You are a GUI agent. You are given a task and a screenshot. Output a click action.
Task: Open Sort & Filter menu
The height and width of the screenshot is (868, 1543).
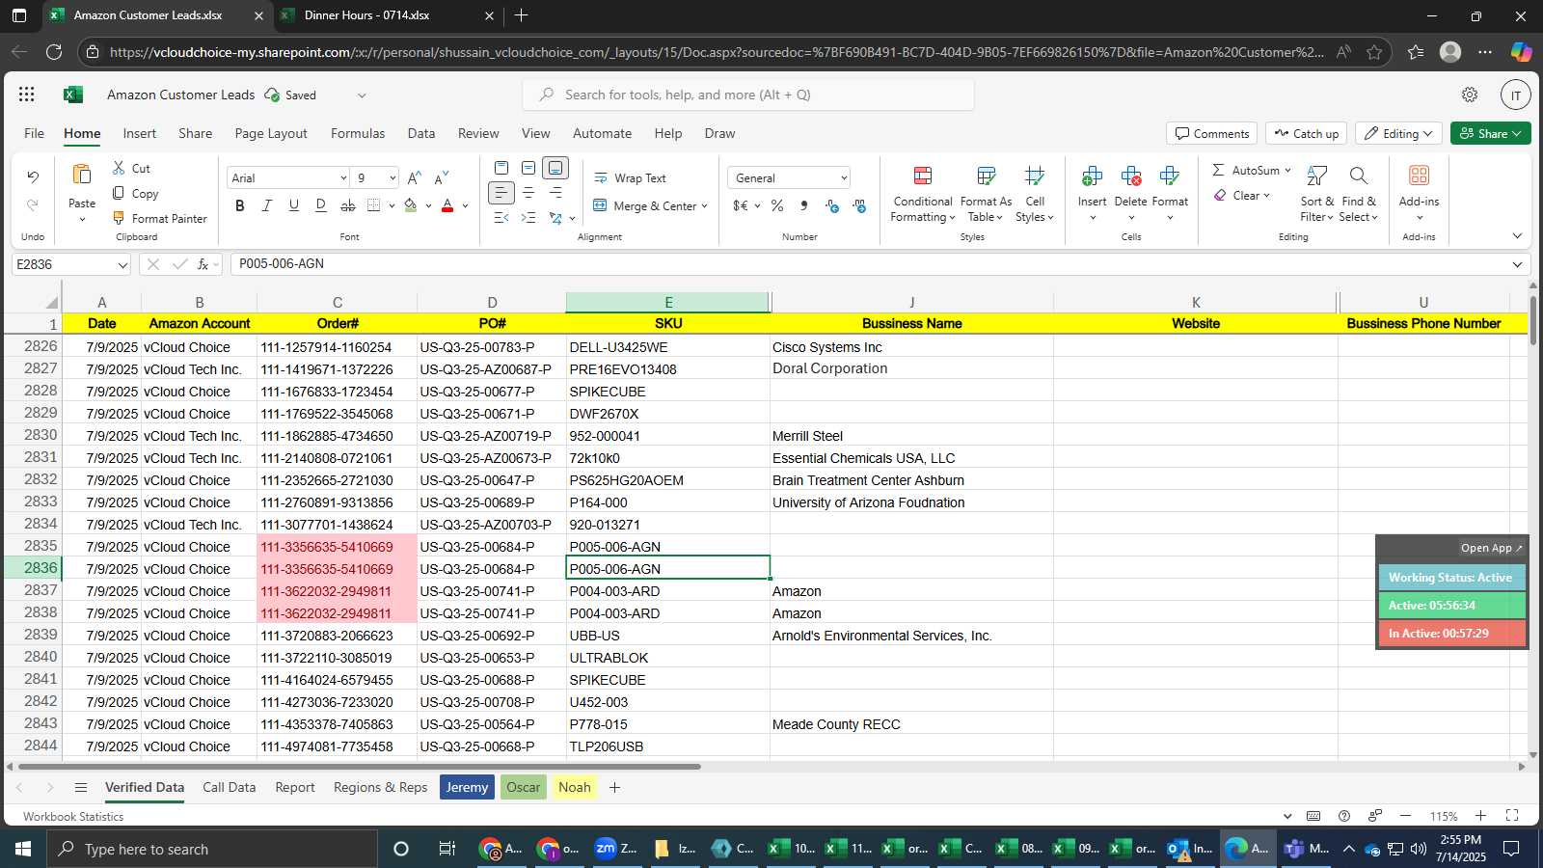[1317, 193]
